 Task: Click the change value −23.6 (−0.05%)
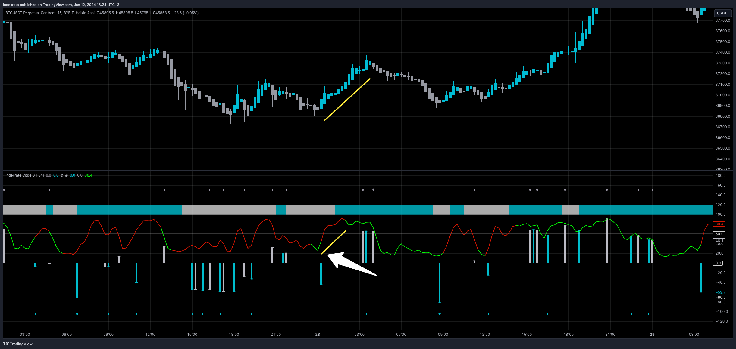[185, 13]
